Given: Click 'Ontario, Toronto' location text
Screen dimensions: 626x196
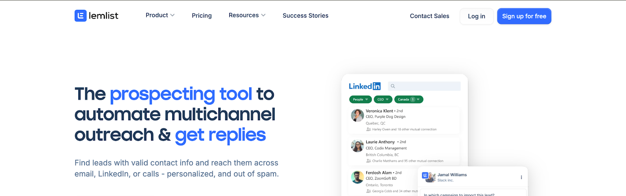Looking at the screenshot, I should 379,185.
